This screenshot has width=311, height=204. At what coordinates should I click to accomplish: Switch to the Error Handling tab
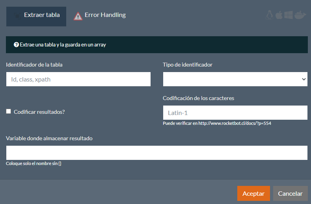[x=105, y=15]
